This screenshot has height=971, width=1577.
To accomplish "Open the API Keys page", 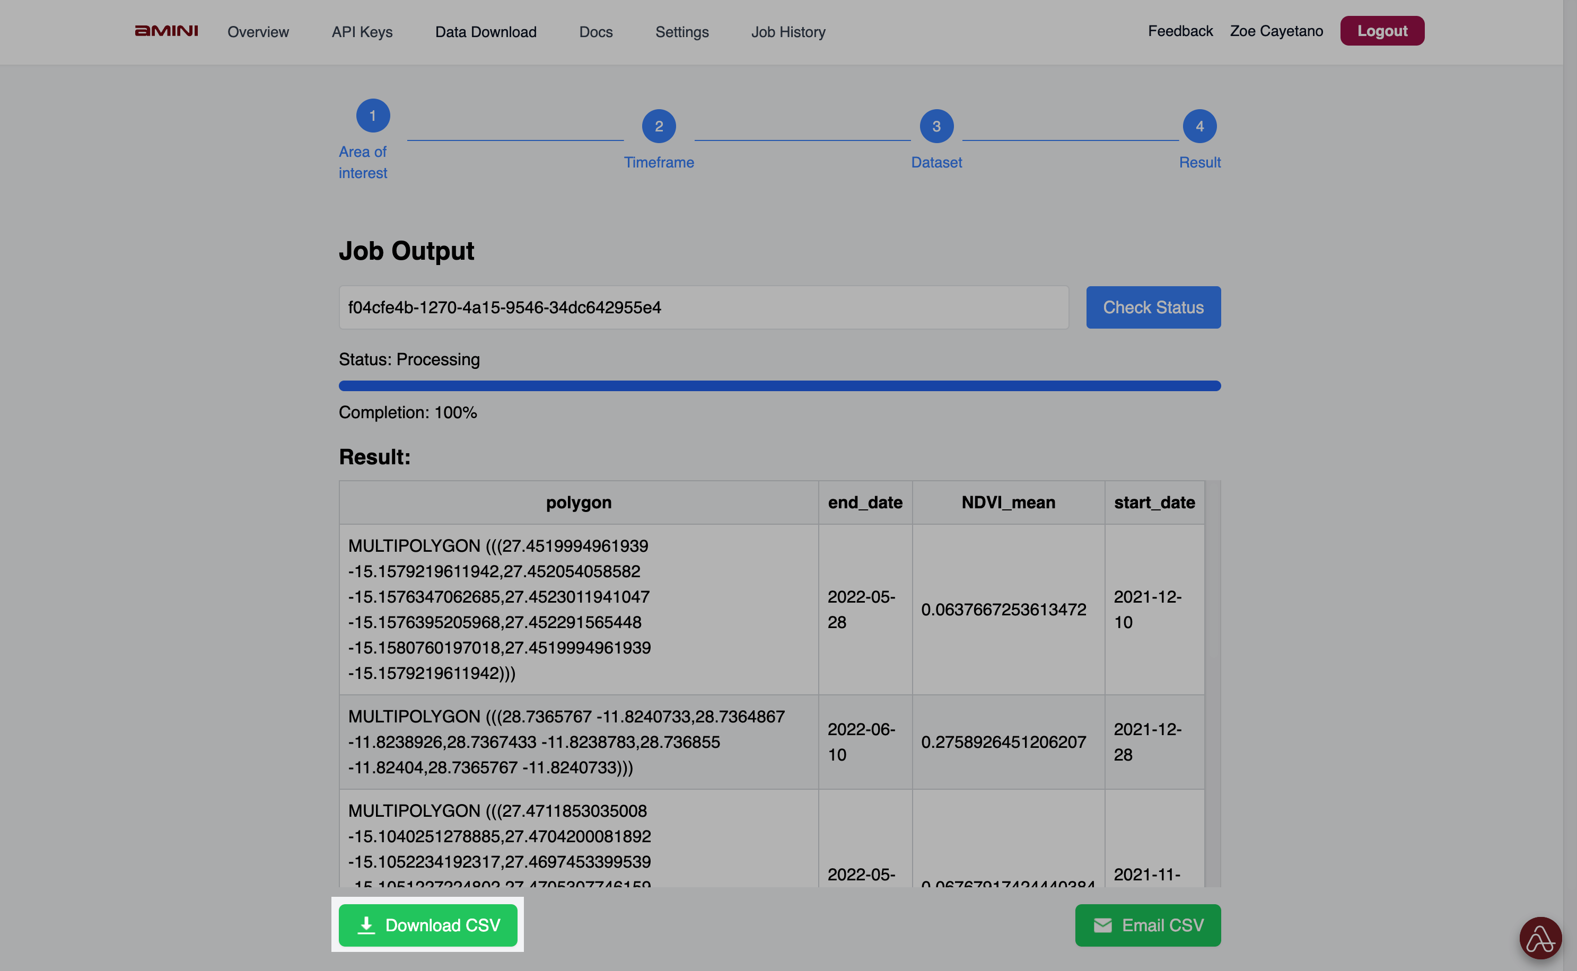I will [x=362, y=31].
